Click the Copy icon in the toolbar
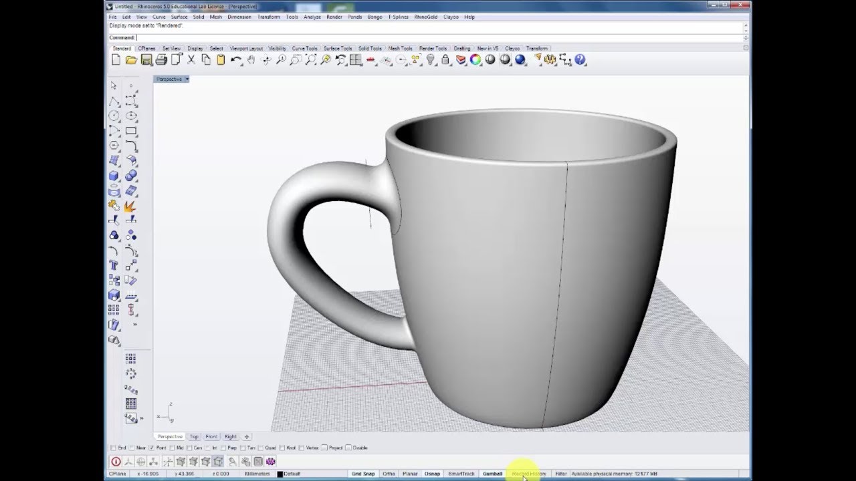 coord(206,60)
